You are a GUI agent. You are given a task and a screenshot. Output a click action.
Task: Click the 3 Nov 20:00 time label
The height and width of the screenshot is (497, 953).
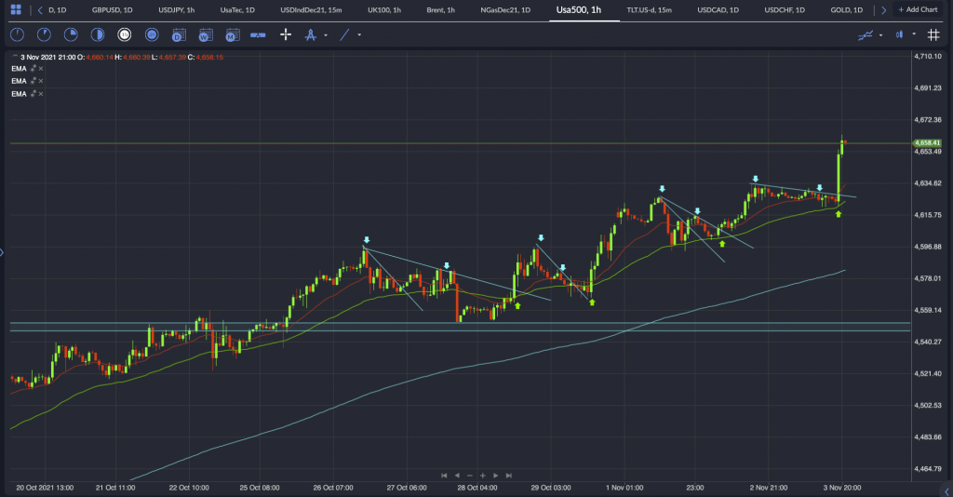[841, 488]
